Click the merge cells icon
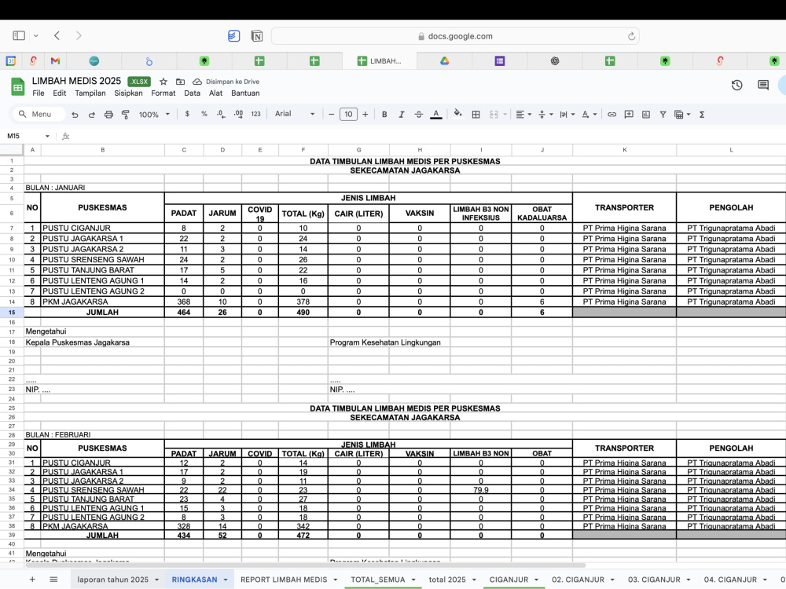Image resolution: width=786 pixels, height=589 pixels. [494, 115]
